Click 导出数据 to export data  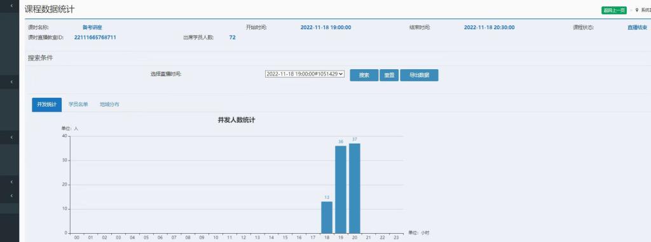pos(419,75)
